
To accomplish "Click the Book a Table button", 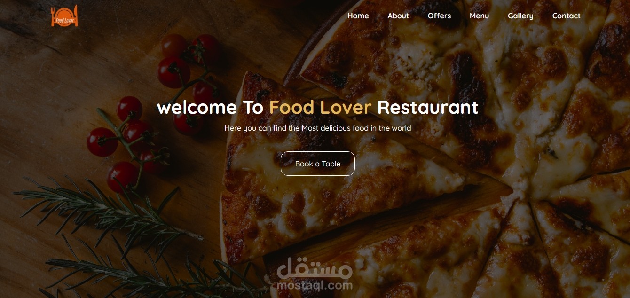I will (x=318, y=164).
